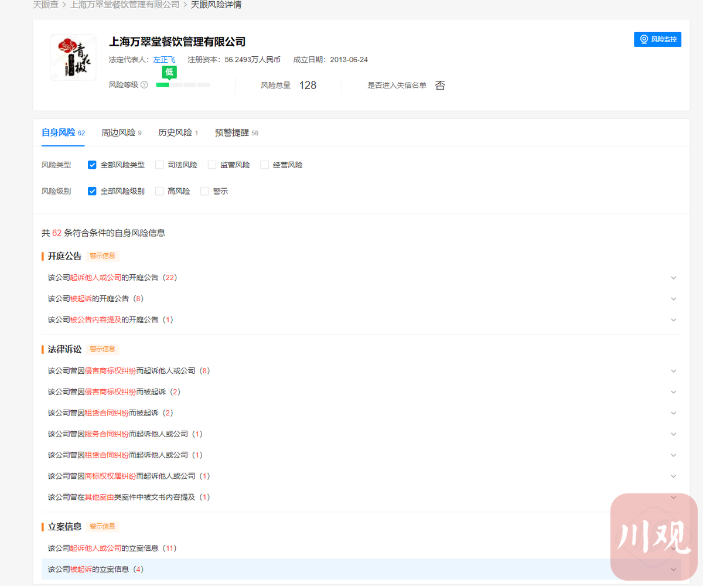The image size is (703, 586).
Task: Expand 起诉他人或公司 的开庭公告 row chevron
Action: (x=673, y=278)
